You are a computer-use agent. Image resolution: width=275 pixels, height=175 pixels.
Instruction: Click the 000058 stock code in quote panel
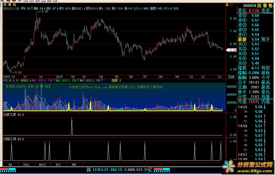click(x=250, y=6)
